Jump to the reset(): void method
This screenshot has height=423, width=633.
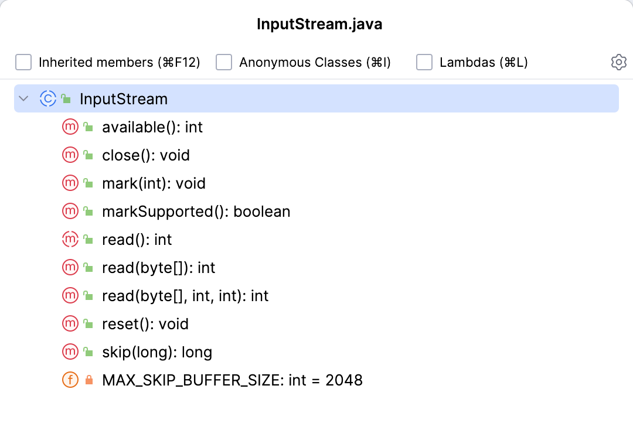pyautogui.click(x=145, y=324)
